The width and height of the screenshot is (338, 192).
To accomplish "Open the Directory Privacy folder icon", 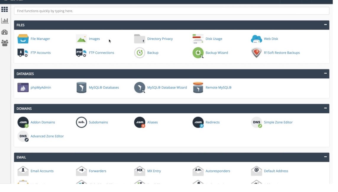I will pos(140,39).
